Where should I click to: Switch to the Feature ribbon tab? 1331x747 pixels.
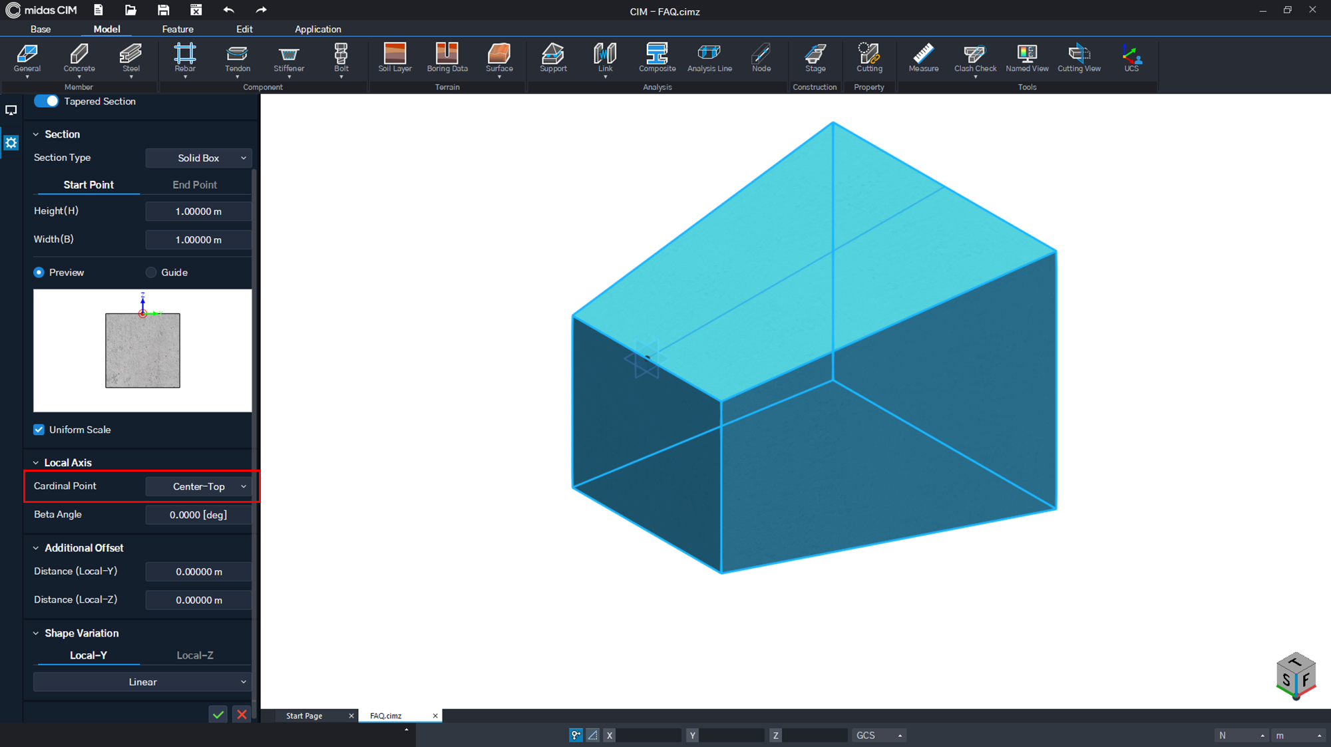(178, 29)
